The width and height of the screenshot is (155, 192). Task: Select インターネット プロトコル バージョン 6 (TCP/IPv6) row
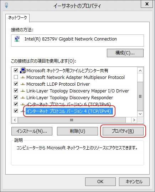pos(69,104)
